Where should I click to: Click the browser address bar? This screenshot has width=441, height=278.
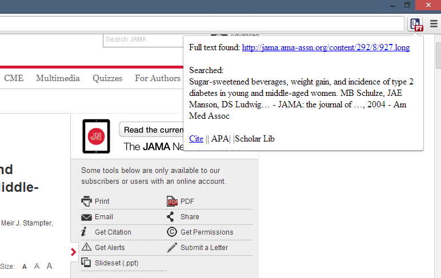pyautogui.click(x=202, y=24)
